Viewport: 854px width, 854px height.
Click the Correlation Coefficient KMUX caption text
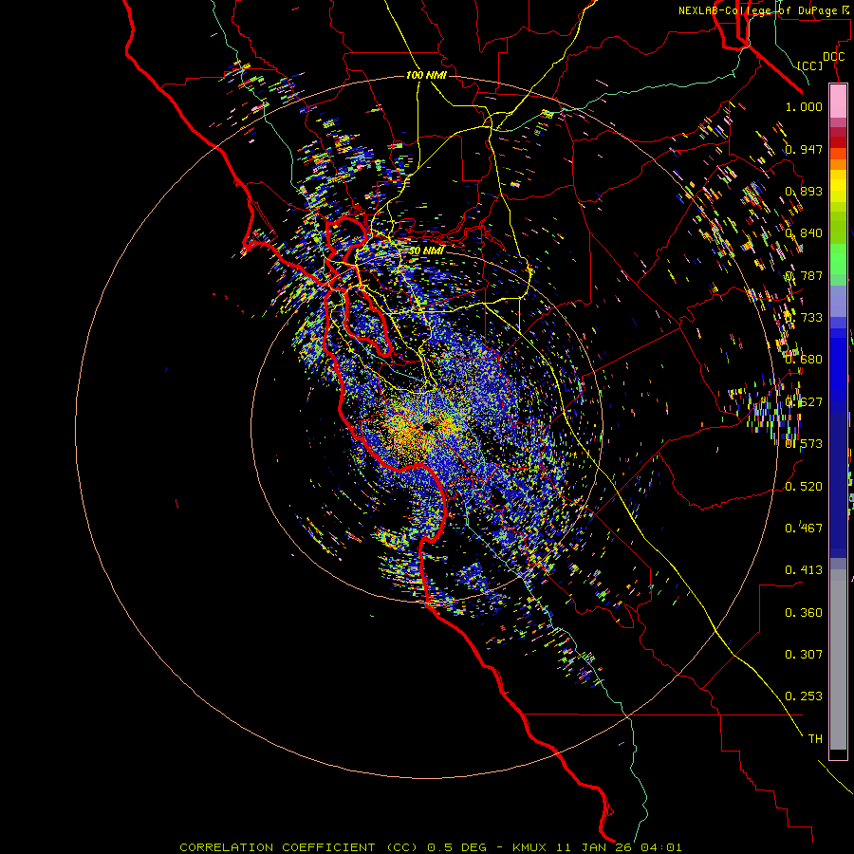(x=430, y=847)
